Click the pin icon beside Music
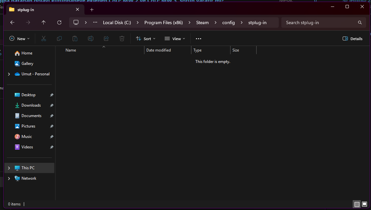The height and width of the screenshot is (210, 371). coord(52,137)
